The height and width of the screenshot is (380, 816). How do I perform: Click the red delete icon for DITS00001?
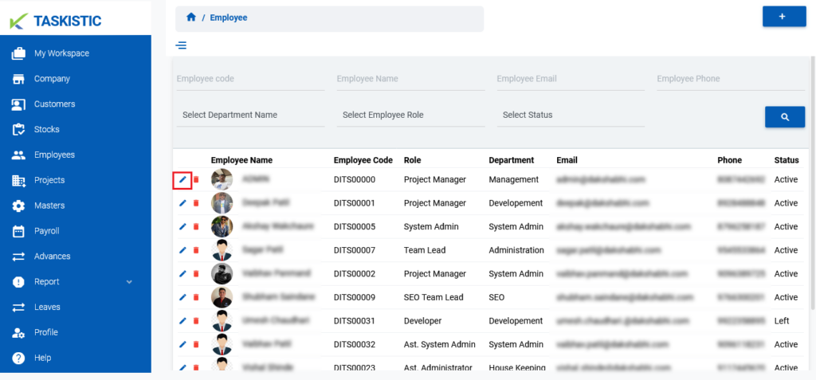click(x=196, y=203)
